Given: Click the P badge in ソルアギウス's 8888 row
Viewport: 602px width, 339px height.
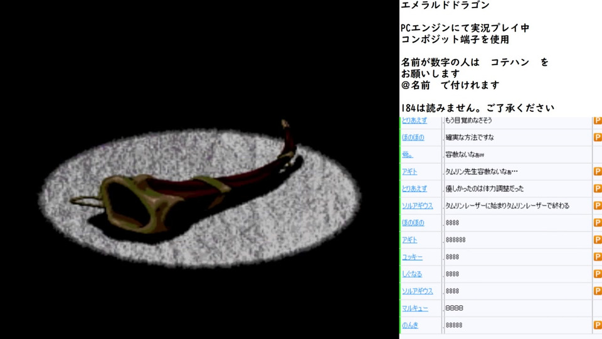Looking at the screenshot, I should [598, 291].
